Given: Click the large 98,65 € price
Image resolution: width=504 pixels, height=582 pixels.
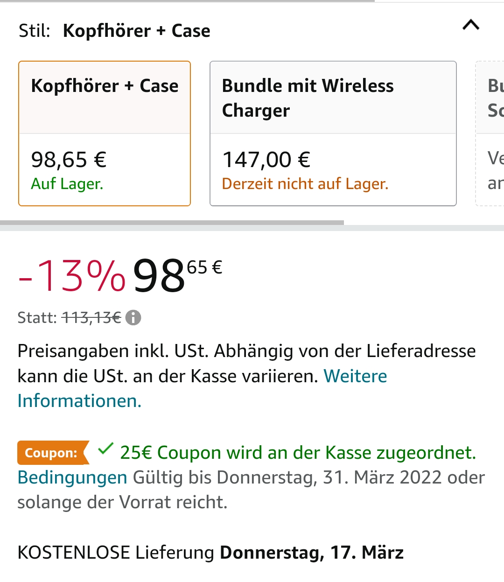Looking at the screenshot, I should click(x=177, y=275).
